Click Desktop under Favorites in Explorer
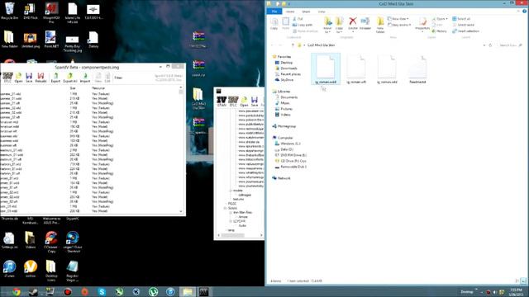Screen dimensions: 529x297 (284, 63)
